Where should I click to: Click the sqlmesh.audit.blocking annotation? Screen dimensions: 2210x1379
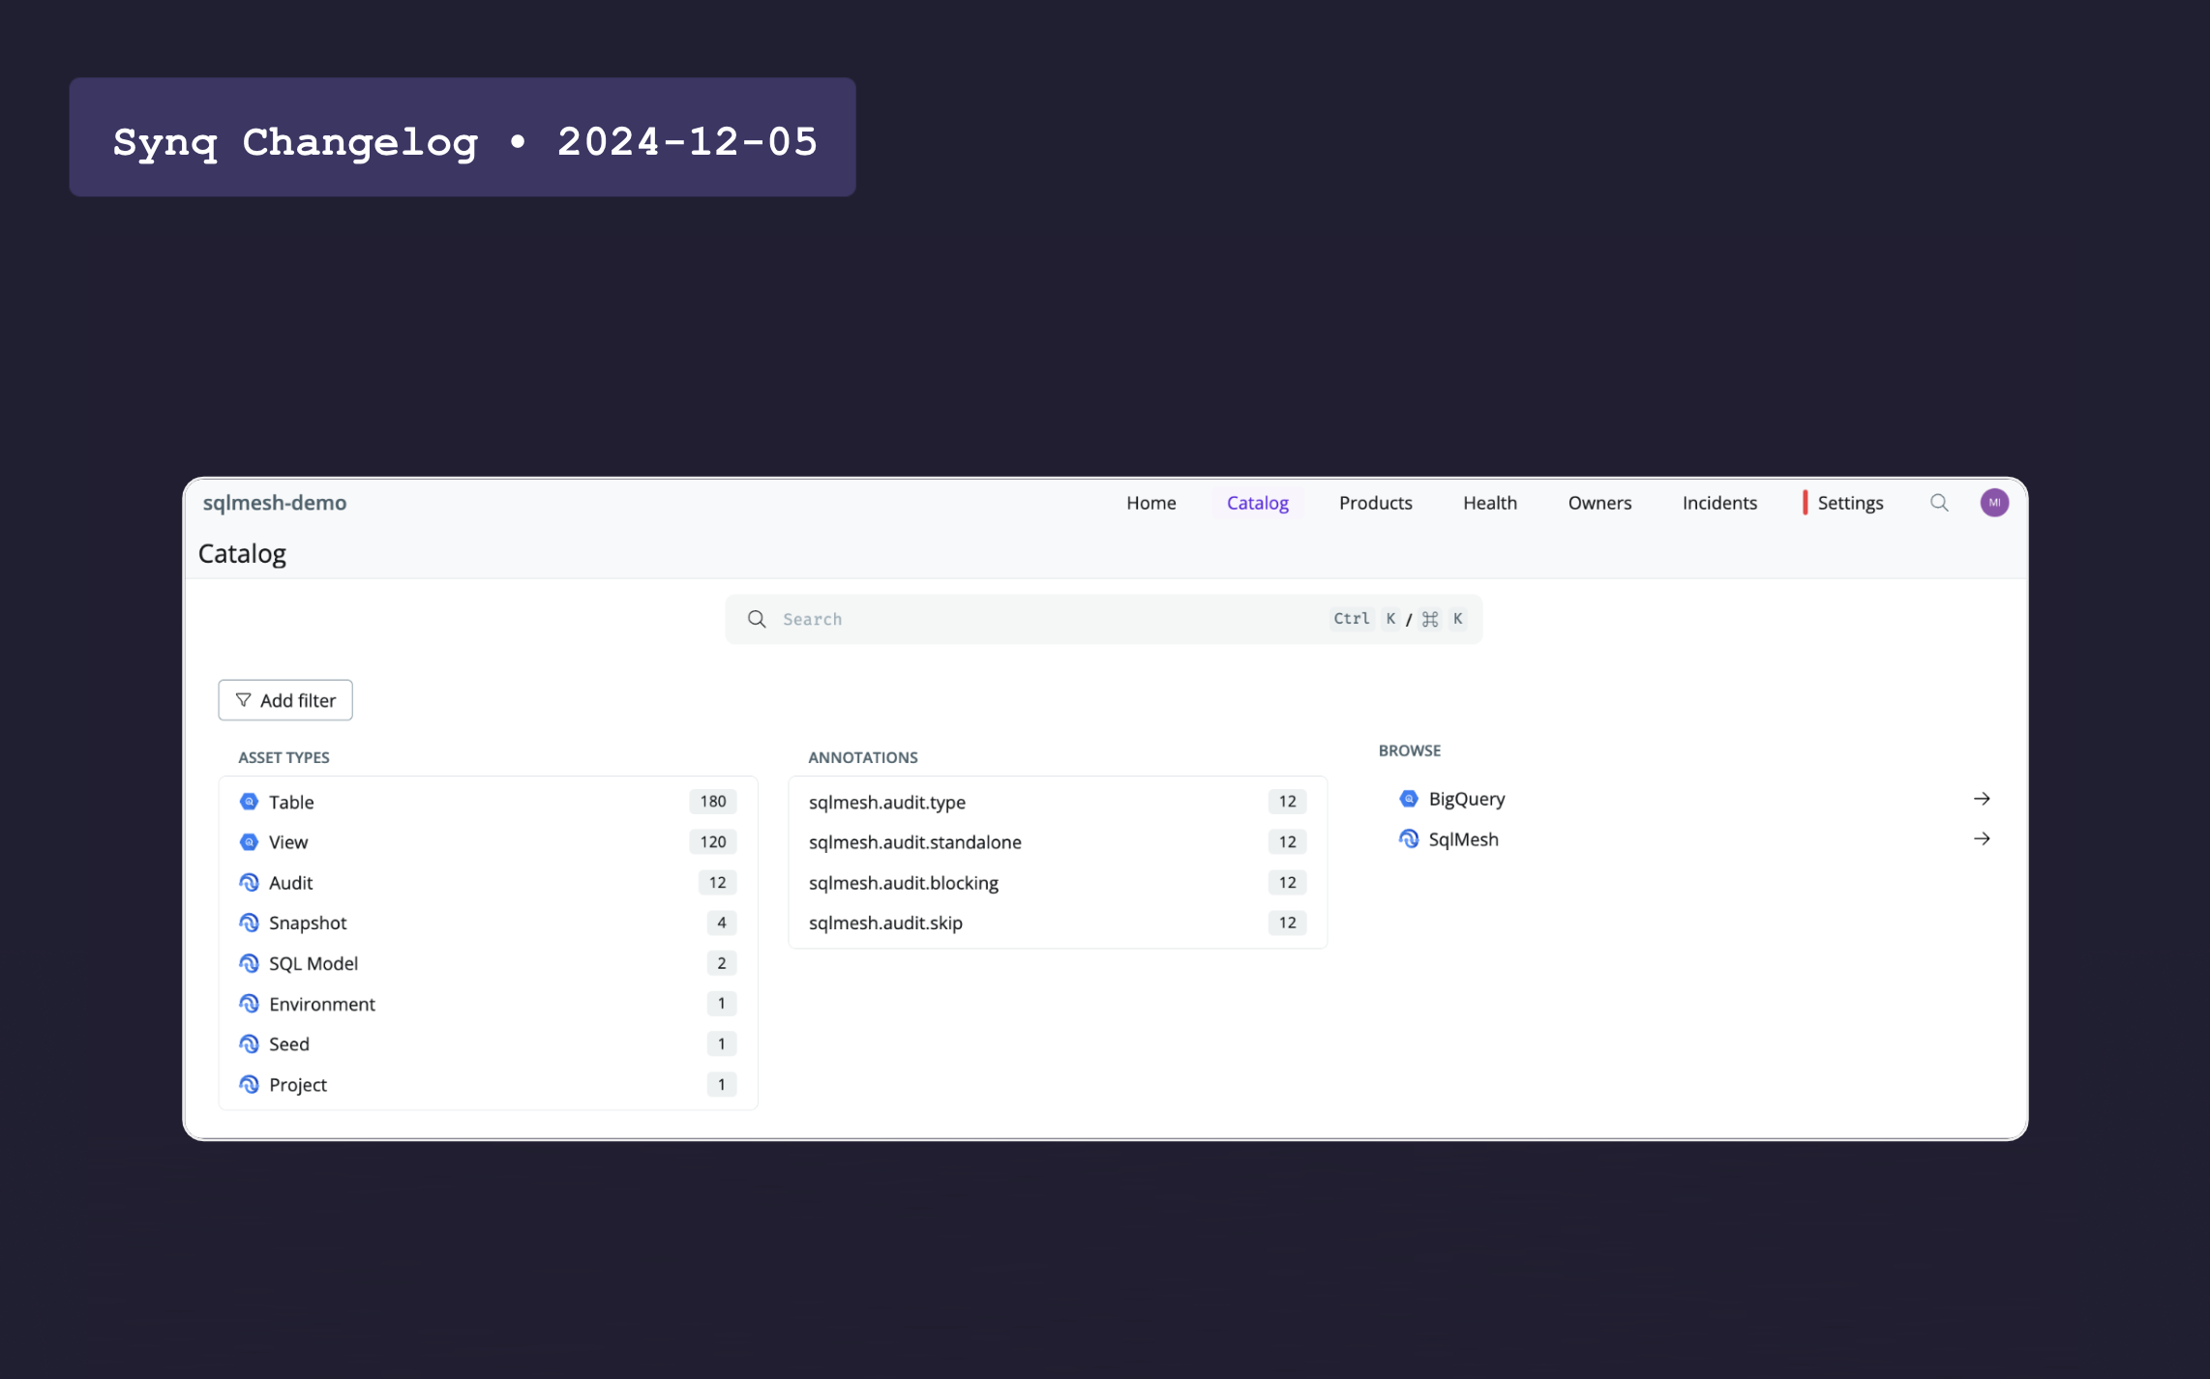(x=1058, y=883)
